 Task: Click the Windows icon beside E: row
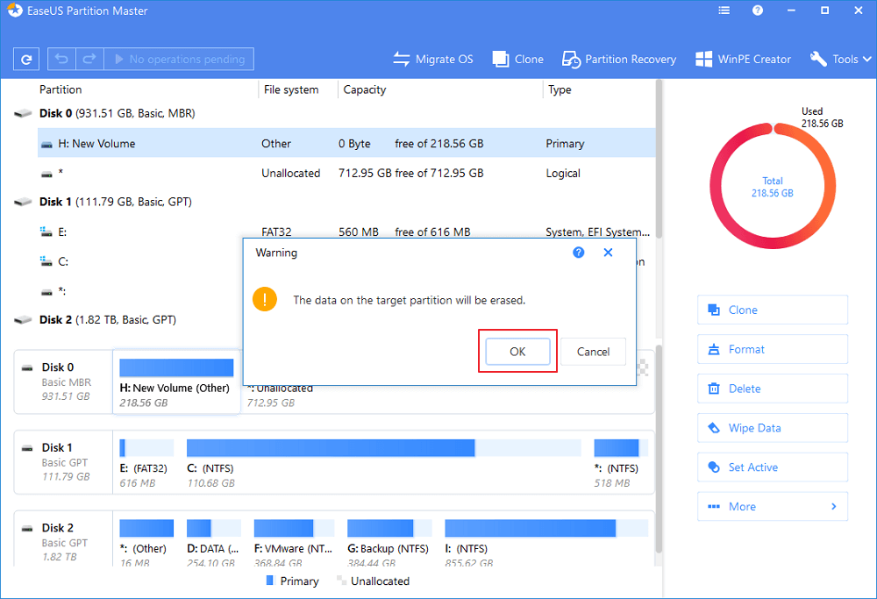point(46,231)
